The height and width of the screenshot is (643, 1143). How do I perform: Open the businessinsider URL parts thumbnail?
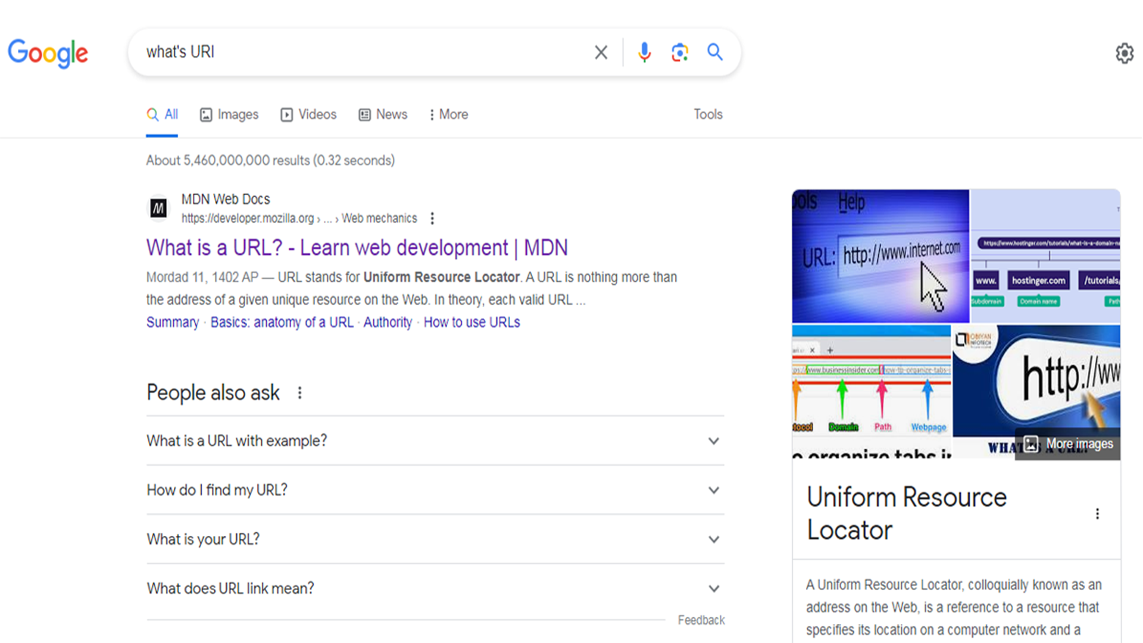click(x=872, y=391)
